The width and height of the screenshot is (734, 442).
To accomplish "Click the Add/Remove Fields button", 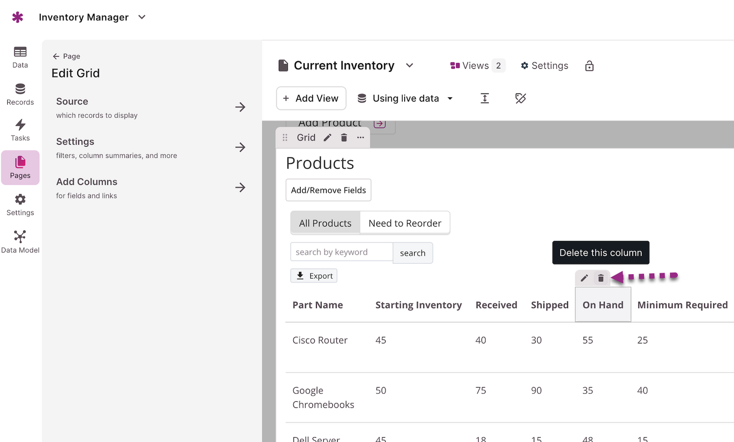I will point(328,190).
